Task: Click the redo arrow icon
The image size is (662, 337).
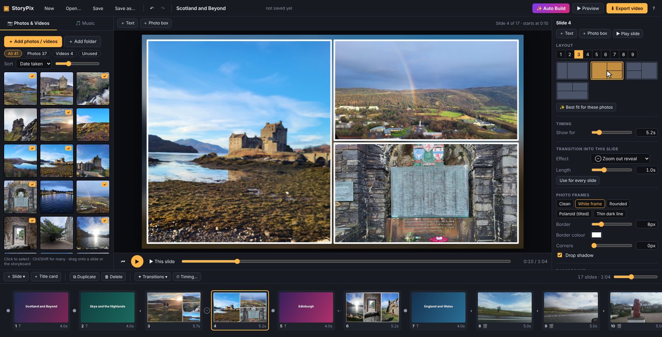Action: pyautogui.click(x=163, y=8)
